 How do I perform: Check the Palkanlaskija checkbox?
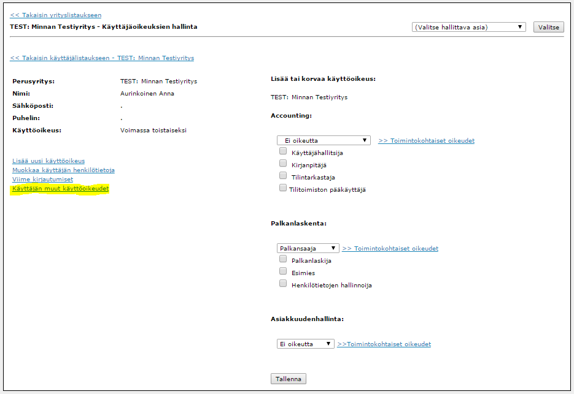(283, 259)
